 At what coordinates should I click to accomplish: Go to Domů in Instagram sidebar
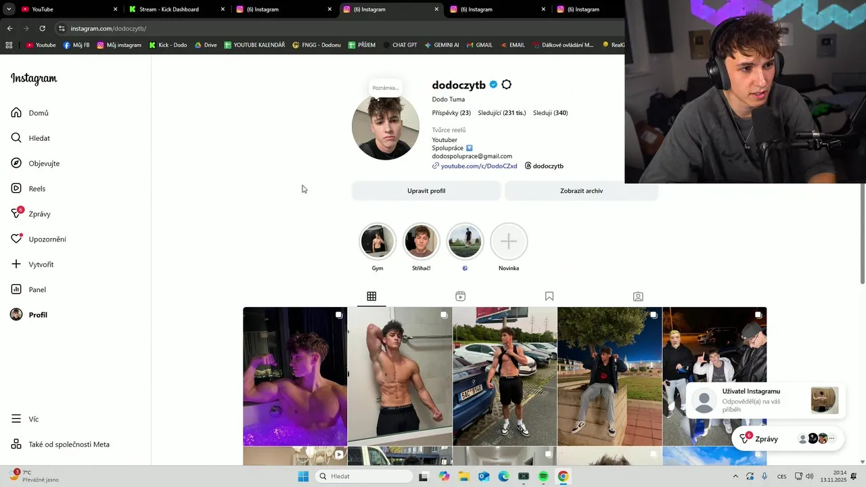pyautogui.click(x=39, y=113)
